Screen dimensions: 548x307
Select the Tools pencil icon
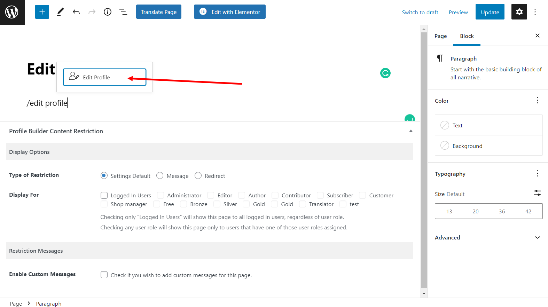60,12
